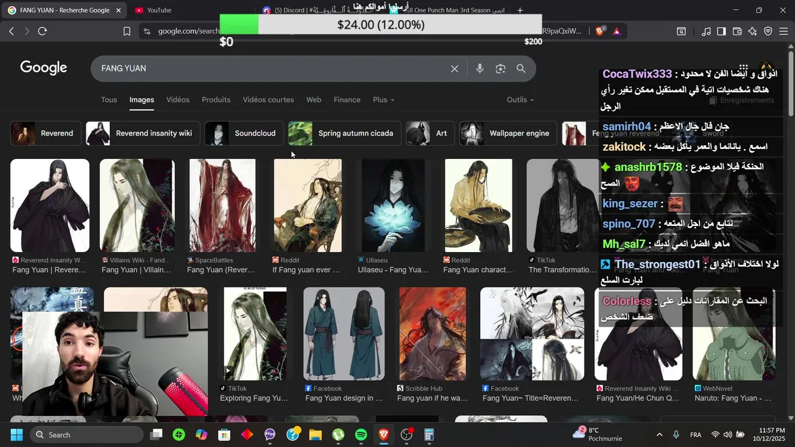Viewport: 795px width, 447px height.
Task: Search by image with the Google Lens icon
Action: pos(501,69)
